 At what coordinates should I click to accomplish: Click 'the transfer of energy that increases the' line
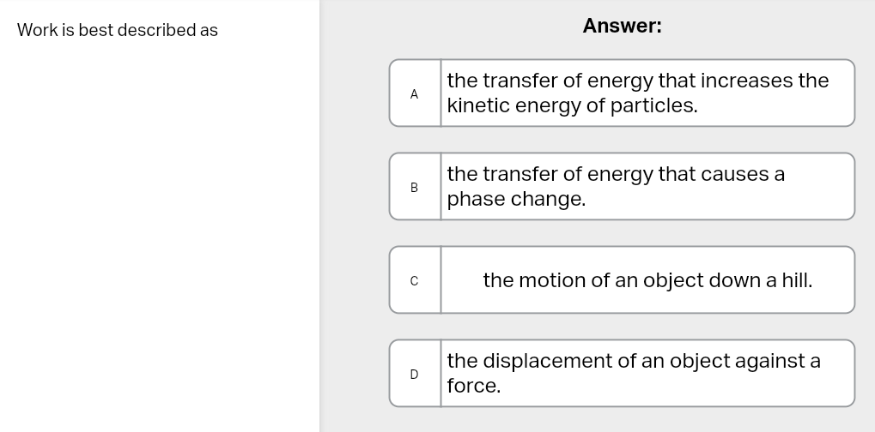click(637, 81)
